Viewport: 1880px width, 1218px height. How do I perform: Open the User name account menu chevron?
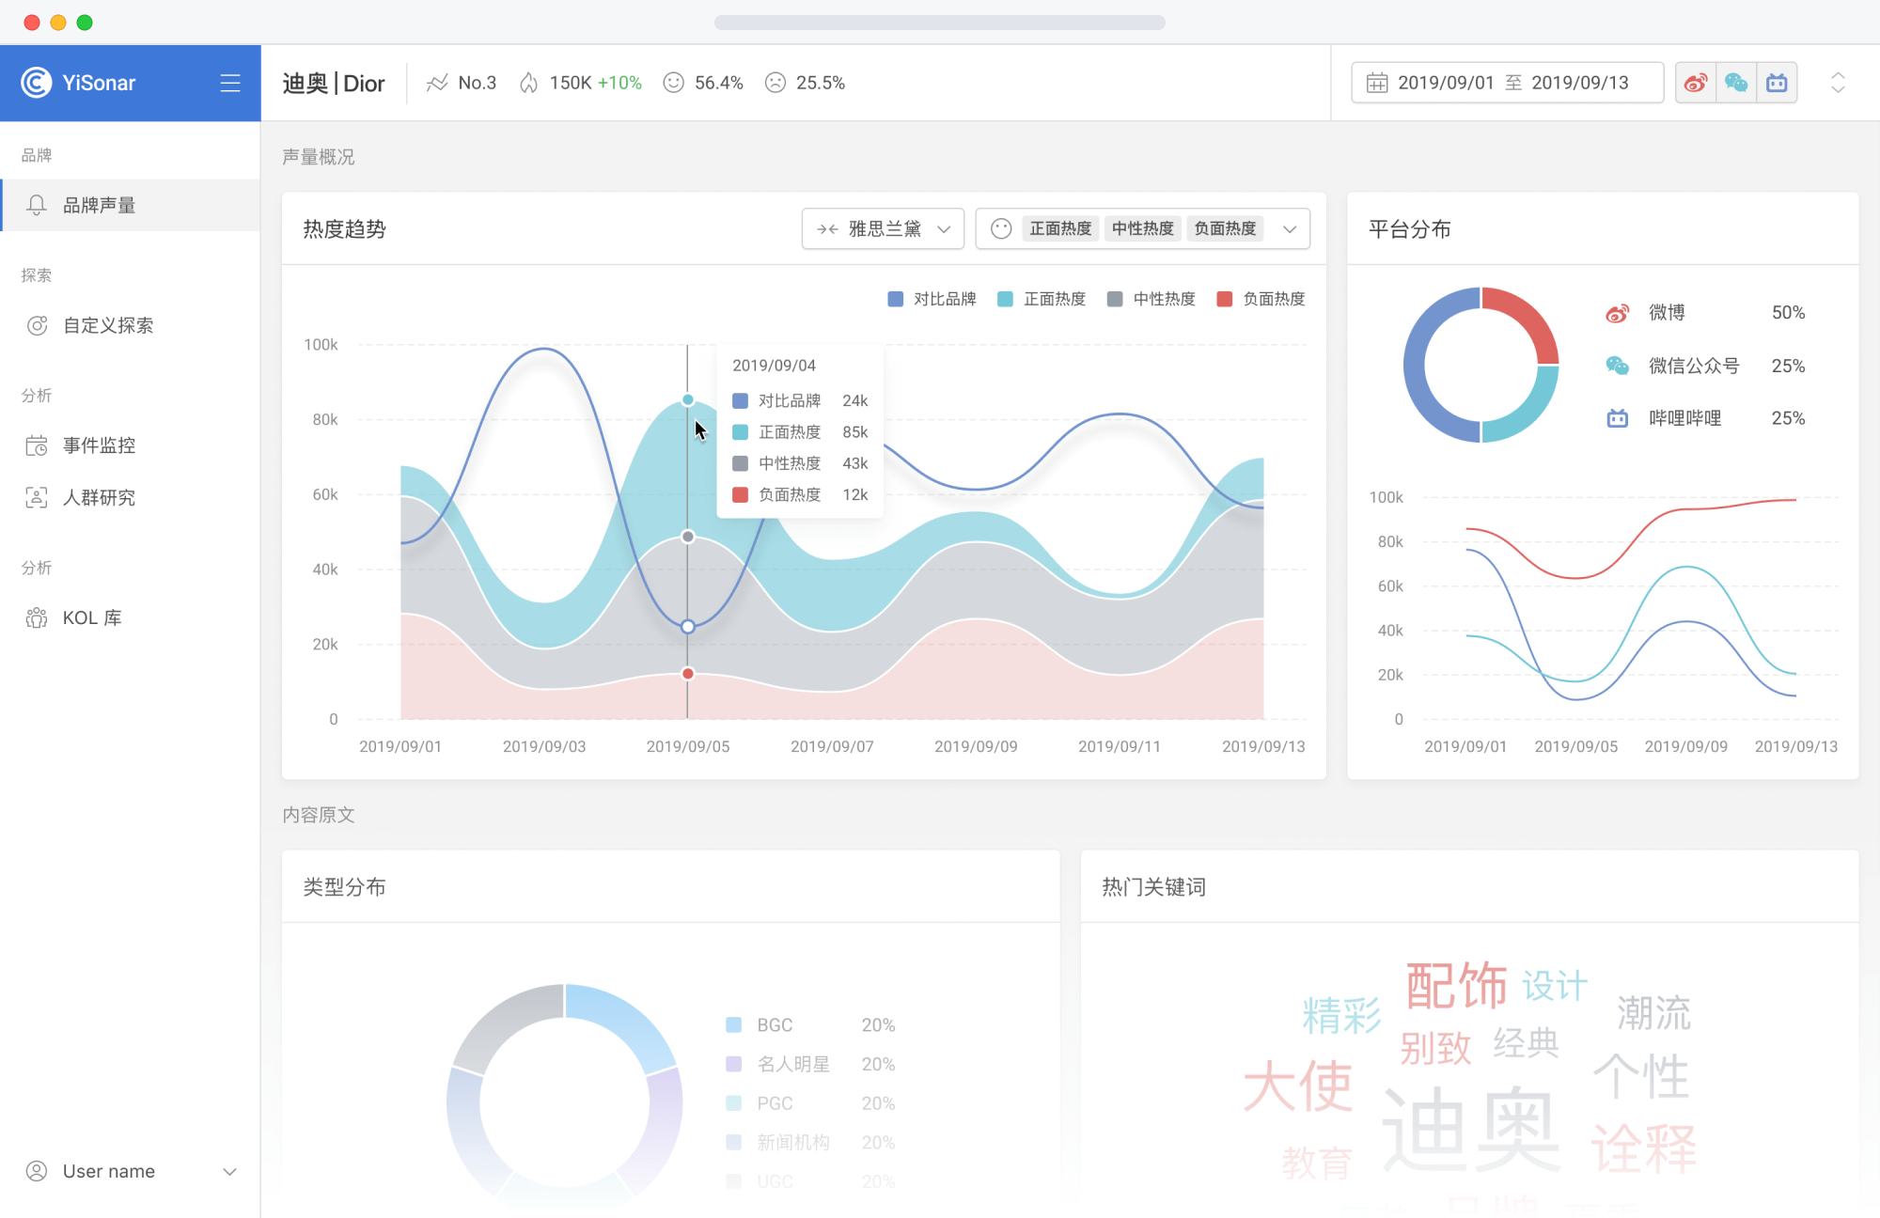pos(229,1171)
